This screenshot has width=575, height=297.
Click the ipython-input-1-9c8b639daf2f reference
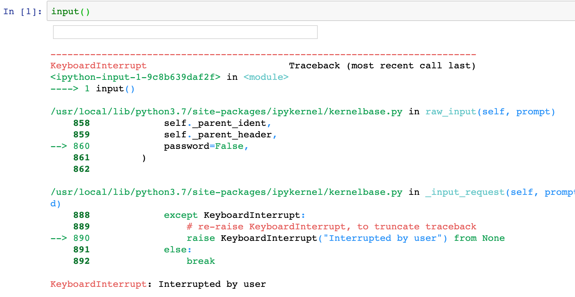tap(135, 77)
